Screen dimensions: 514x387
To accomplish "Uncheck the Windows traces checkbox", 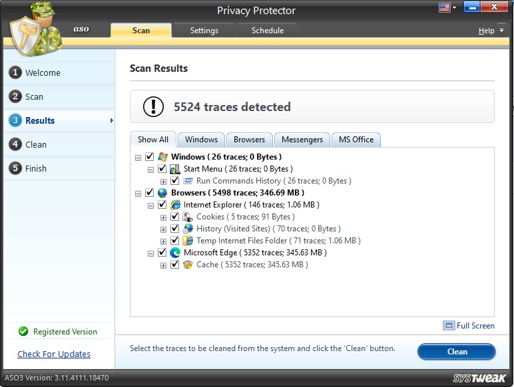I will (x=149, y=157).
